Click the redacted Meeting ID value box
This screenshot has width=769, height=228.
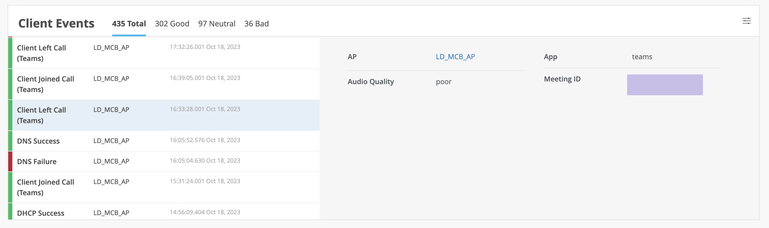(x=665, y=85)
